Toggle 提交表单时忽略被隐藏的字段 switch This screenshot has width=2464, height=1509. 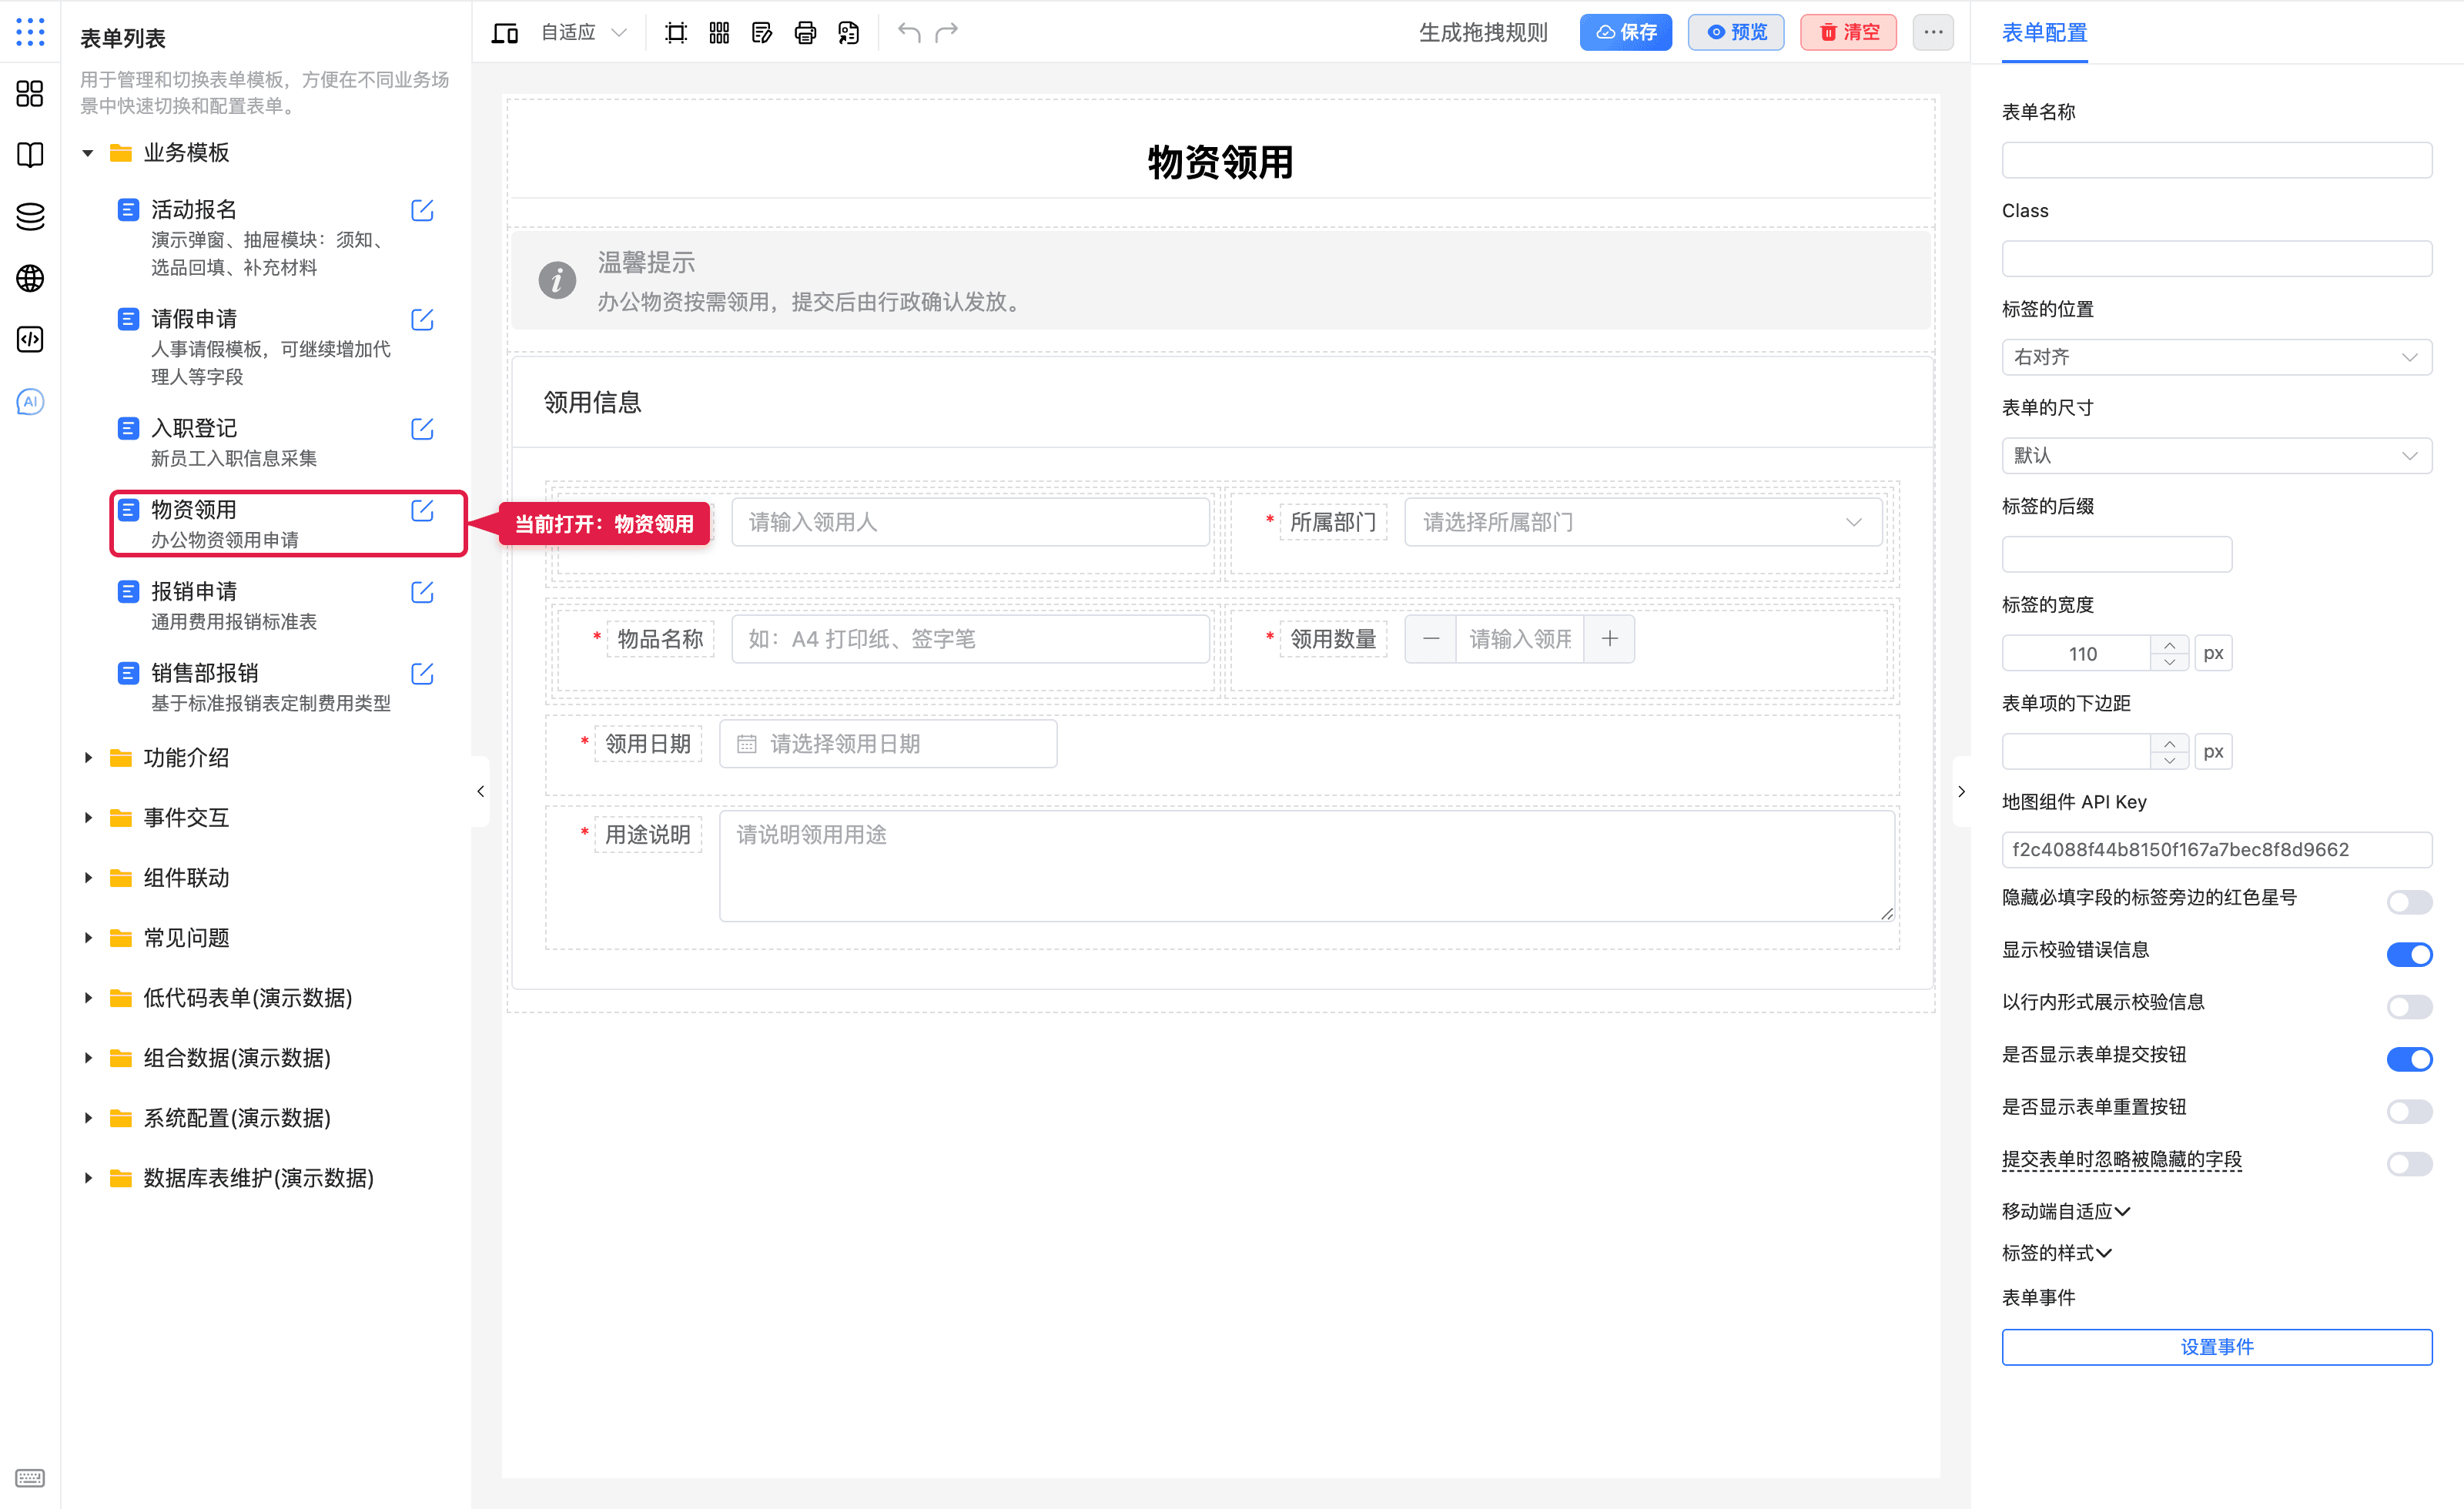pyautogui.click(x=2409, y=1163)
